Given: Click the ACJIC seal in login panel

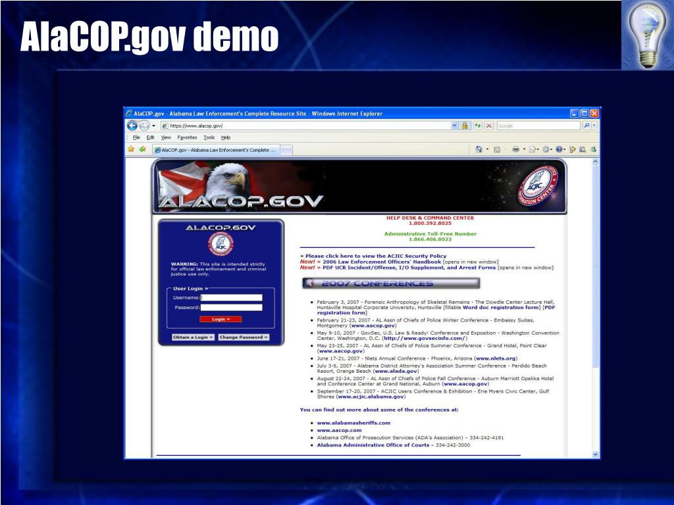Looking at the screenshot, I should [x=221, y=245].
